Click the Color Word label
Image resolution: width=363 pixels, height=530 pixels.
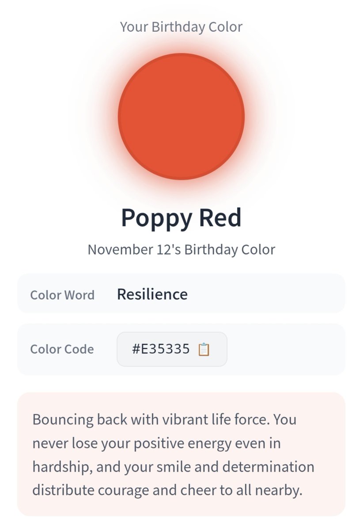click(x=62, y=295)
